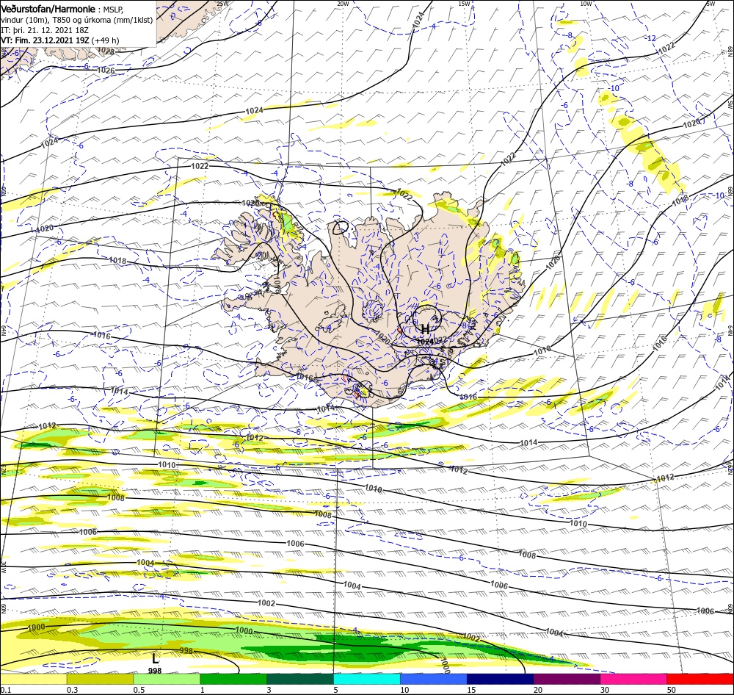Click the H high-pressure marker over Iceland

[x=425, y=329]
